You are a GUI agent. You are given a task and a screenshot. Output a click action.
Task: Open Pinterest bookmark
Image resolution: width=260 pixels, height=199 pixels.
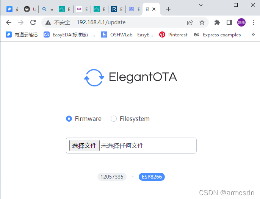click(x=173, y=34)
